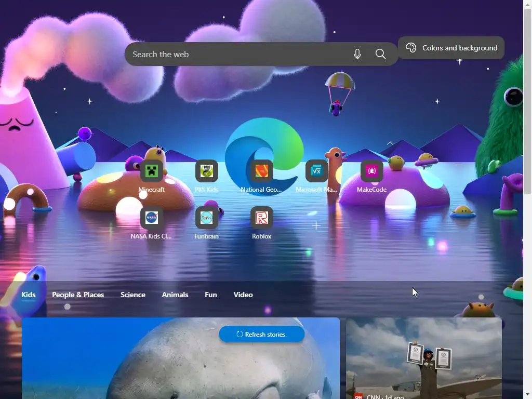Open the Roblox quick link tile
Screen dimensions: 532x399
click(x=261, y=218)
